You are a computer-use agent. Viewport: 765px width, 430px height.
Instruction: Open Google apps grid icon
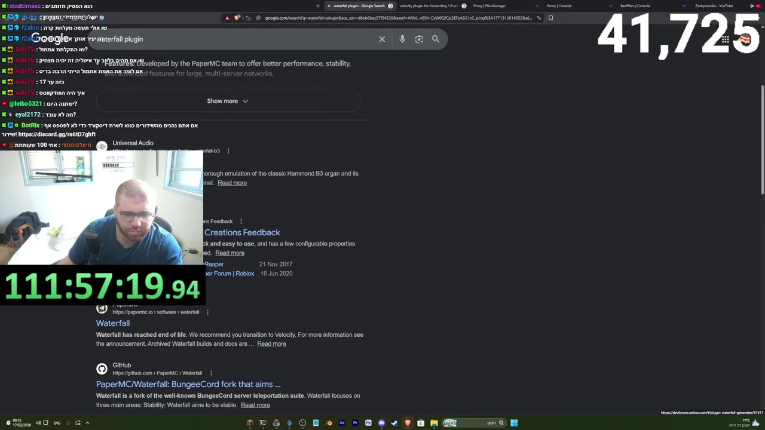click(x=725, y=39)
